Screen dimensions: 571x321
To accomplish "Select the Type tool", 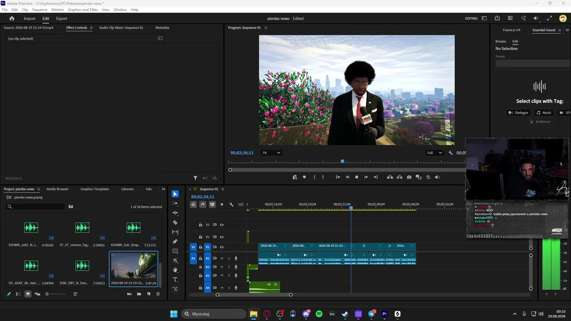I will (x=175, y=280).
